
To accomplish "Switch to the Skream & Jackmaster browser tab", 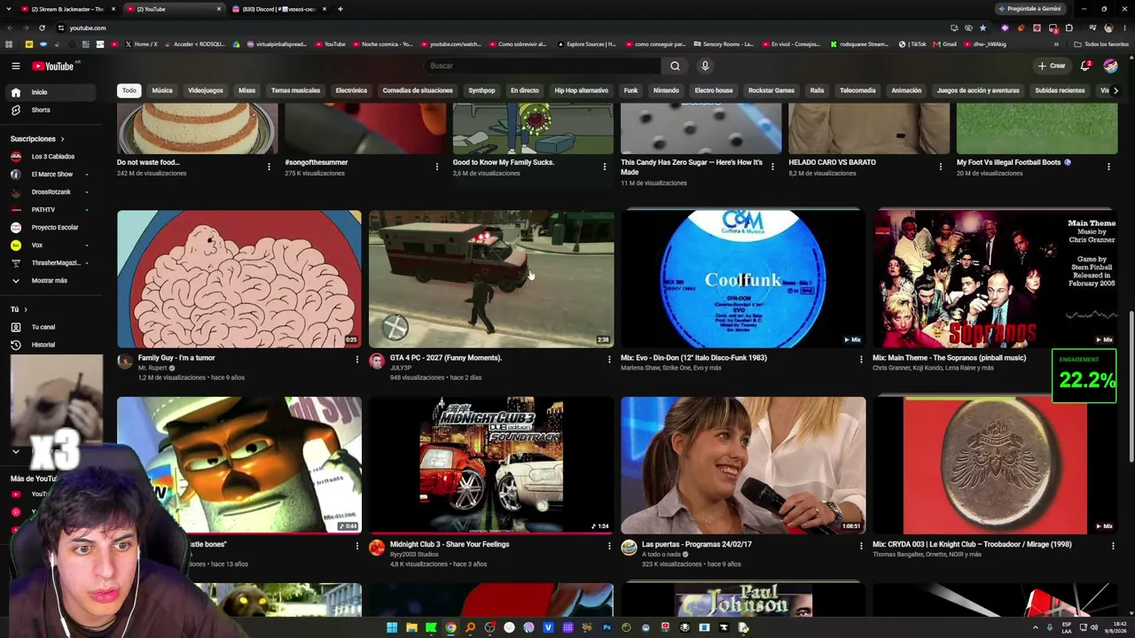I will click(67, 9).
